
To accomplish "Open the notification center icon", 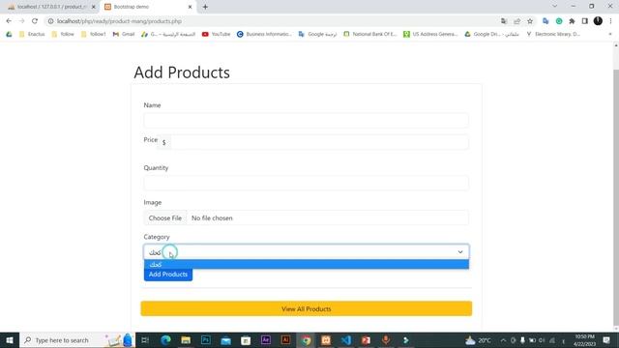I will 606,340.
